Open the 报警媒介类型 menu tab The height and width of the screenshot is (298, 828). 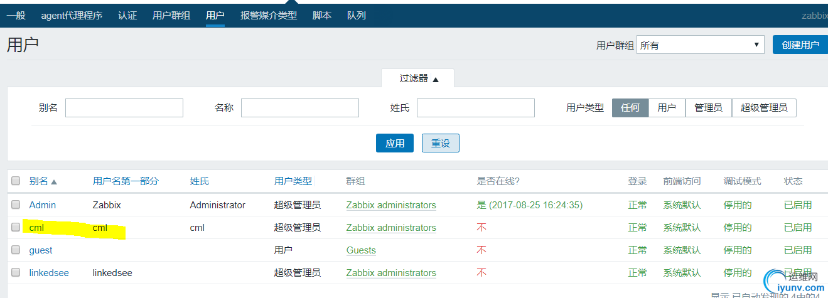268,15
